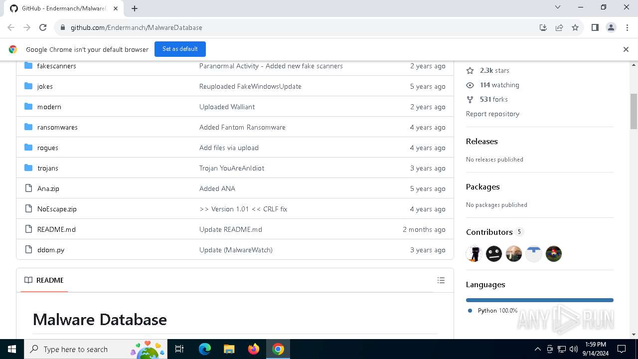
Task: Click the Windows search box
Action: click(95, 349)
